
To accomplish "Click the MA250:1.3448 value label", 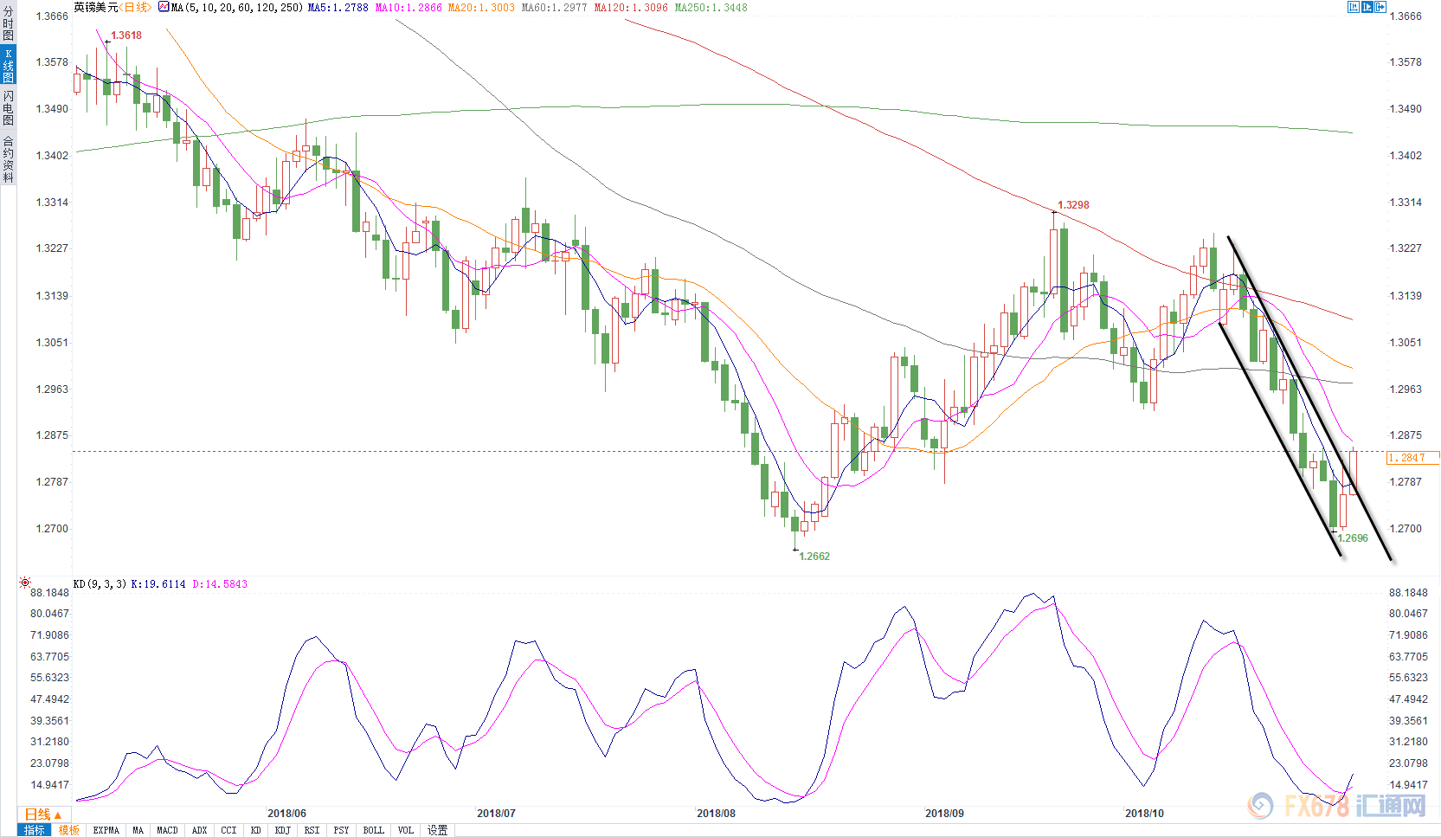I will click(711, 7).
